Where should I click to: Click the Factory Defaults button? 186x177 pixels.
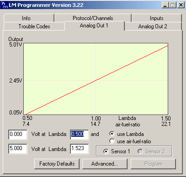point(57,164)
